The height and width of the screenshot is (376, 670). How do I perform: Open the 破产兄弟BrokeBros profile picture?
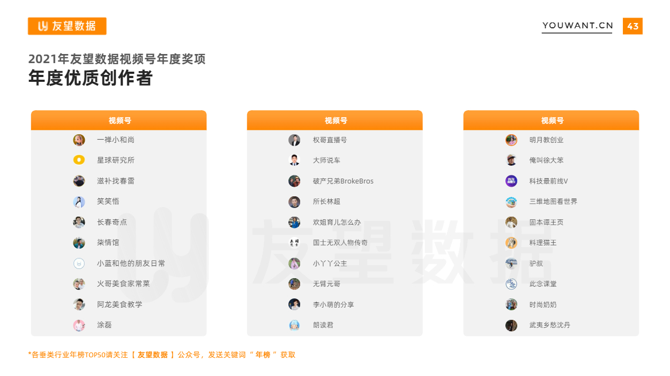point(294,181)
